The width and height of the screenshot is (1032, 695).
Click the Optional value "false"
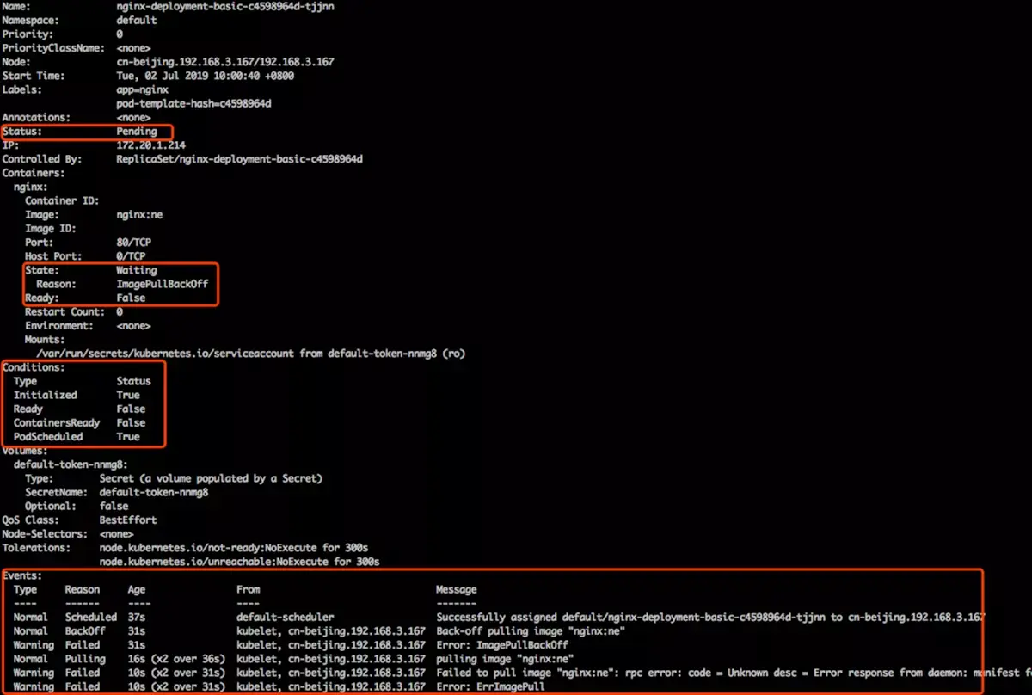114,506
